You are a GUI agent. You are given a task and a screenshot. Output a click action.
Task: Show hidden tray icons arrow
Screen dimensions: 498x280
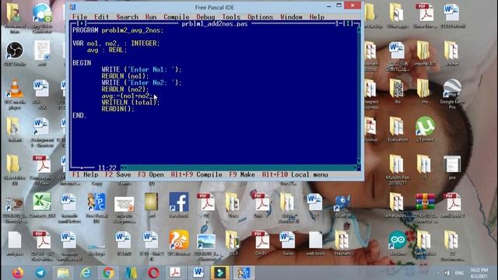coord(438,273)
